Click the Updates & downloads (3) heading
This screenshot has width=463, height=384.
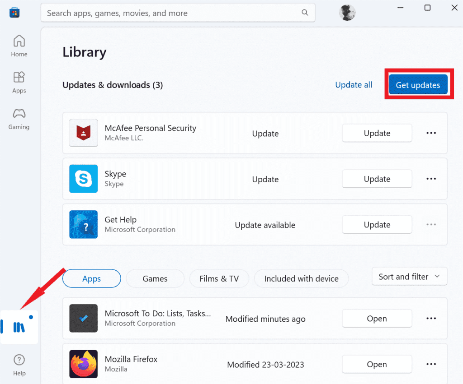tap(113, 85)
